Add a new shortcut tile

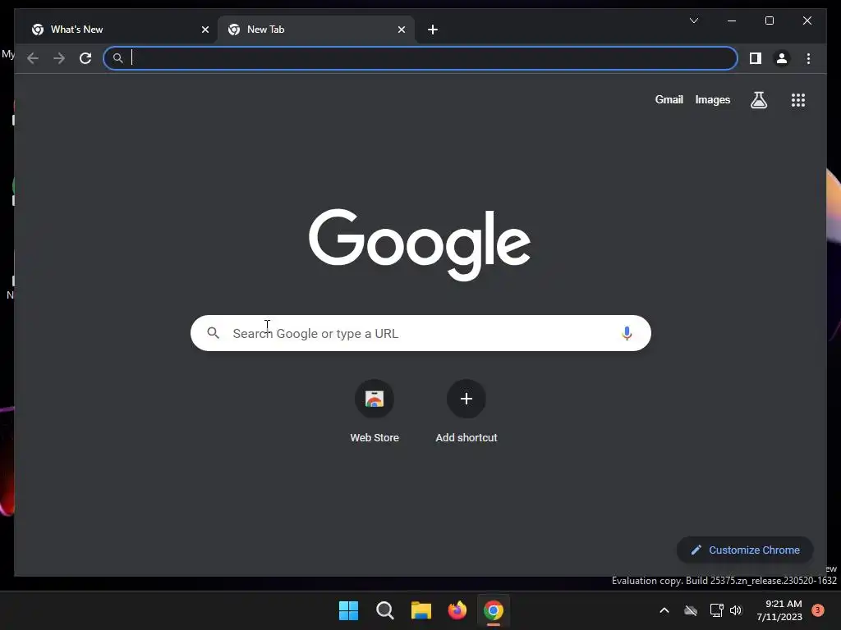(x=466, y=412)
